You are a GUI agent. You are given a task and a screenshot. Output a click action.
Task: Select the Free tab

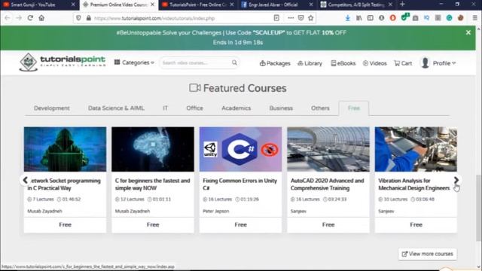(x=353, y=108)
